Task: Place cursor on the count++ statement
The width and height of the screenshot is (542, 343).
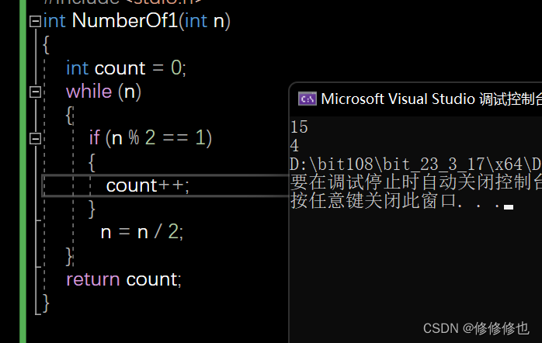Action: tap(148, 185)
